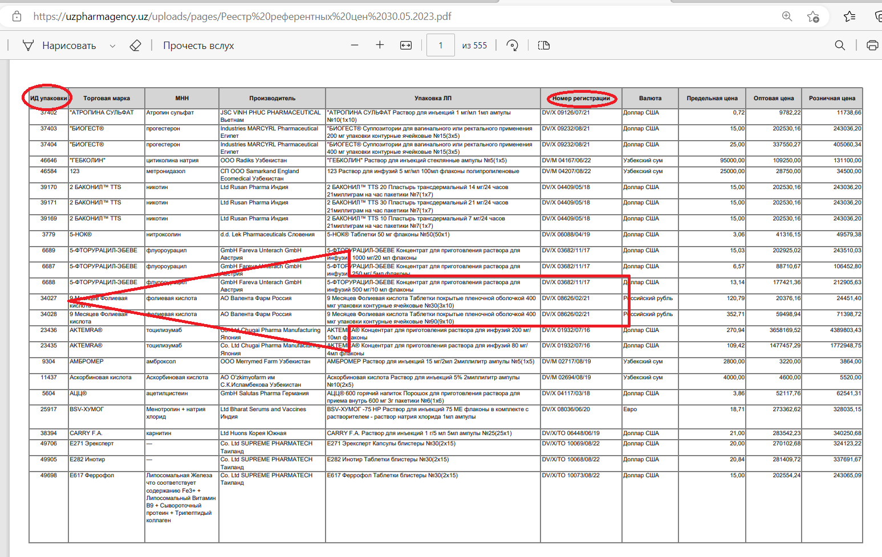This screenshot has width=882, height=557.
Task: Click Прочесть вслух read aloud button
Action: pyautogui.click(x=198, y=46)
